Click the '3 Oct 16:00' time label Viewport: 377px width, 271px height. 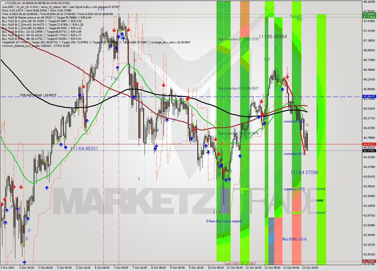(x=27, y=268)
